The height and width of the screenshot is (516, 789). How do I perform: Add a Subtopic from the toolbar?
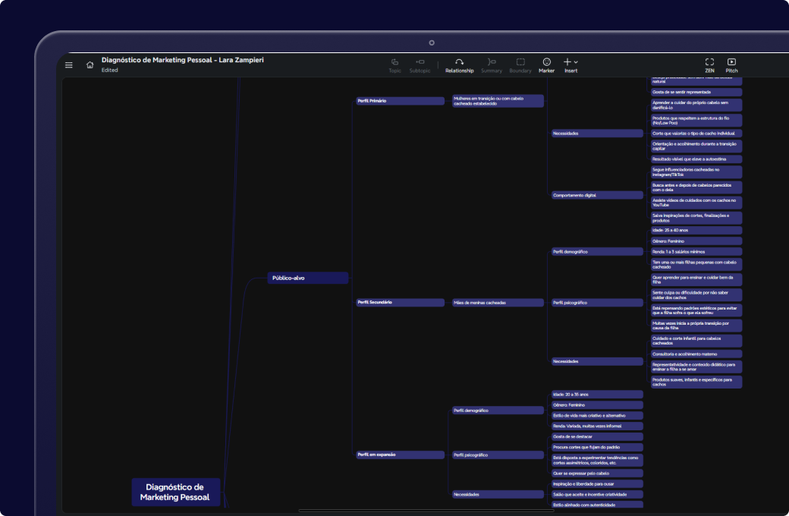pyautogui.click(x=420, y=64)
